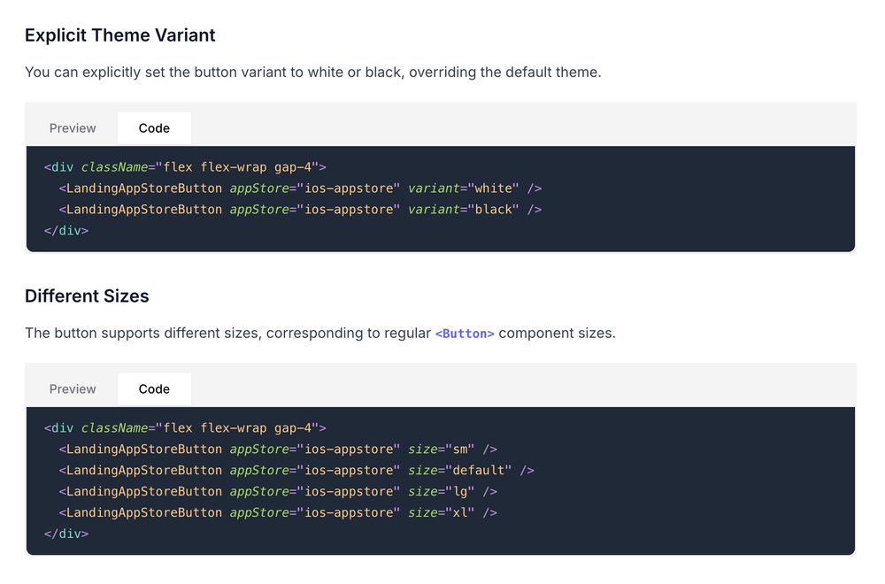Screen dimensions: 885x584
Task: Select Code tab in Different Sizes section
Action: point(154,388)
